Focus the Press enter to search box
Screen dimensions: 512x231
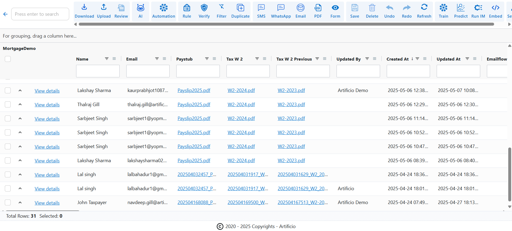40,14
